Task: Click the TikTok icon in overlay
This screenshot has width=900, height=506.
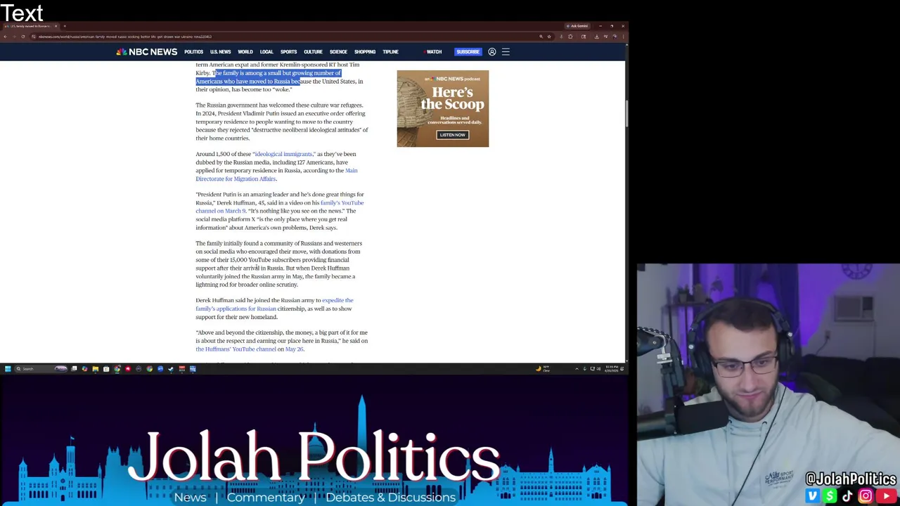Action: pyautogui.click(x=847, y=496)
